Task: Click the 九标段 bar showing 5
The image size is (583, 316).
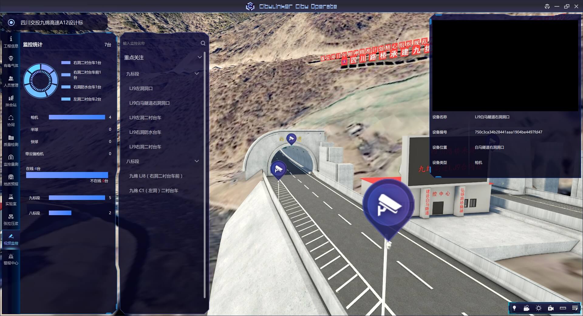Action: coord(77,198)
